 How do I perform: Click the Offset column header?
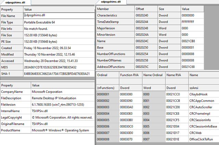146,9
